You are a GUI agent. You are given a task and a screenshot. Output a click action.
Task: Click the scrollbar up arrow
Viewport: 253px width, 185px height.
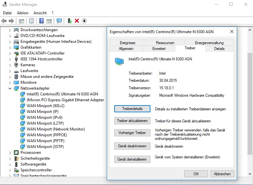(250, 30)
